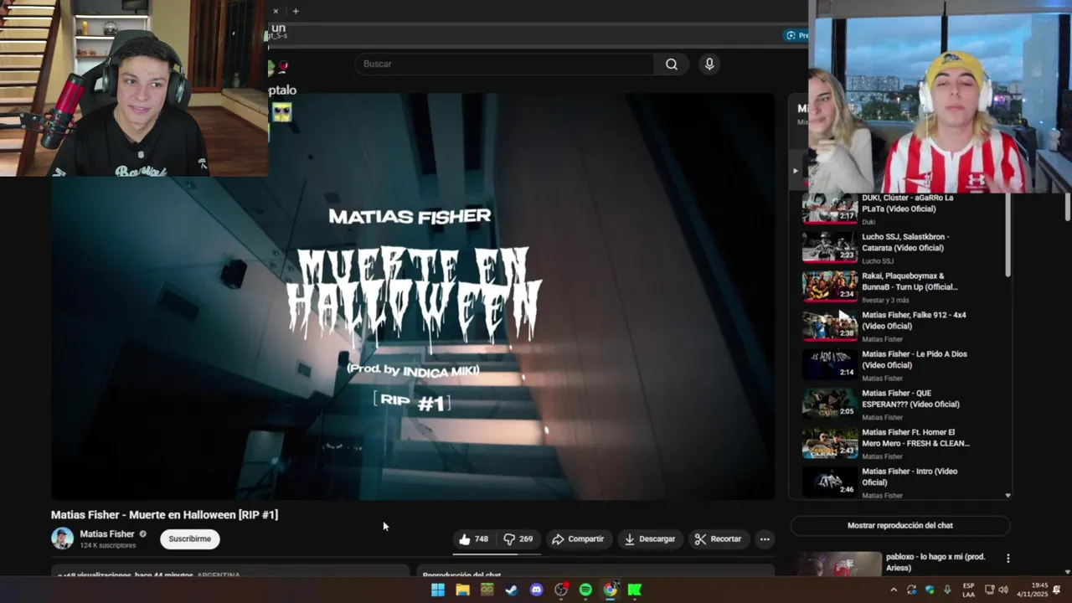Click the Matias Fisher channel name

click(x=107, y=534)
